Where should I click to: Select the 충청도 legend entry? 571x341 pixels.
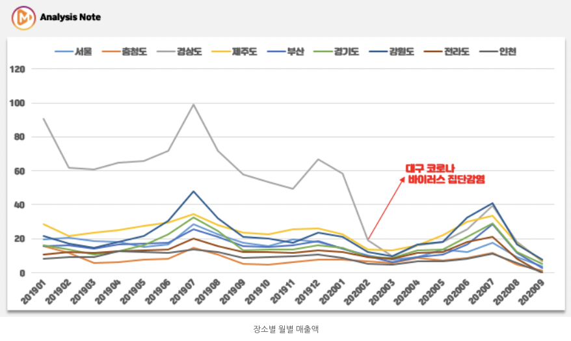124,51
